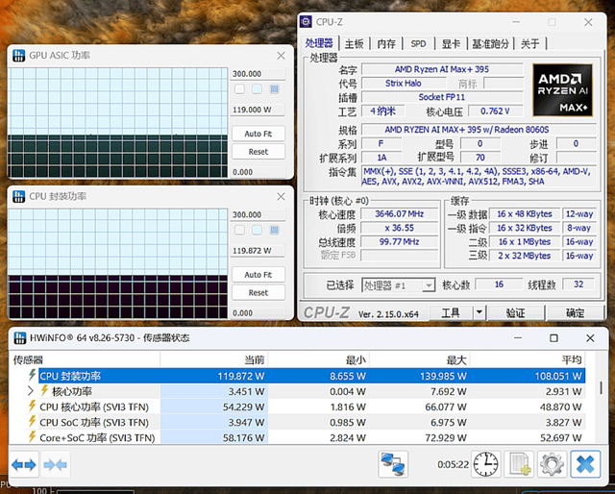The height and width of the screenshot is (494, 615).
Task: Click the blue X close-sensors icon in HWiNFO
Action: [x=584, y=464]
